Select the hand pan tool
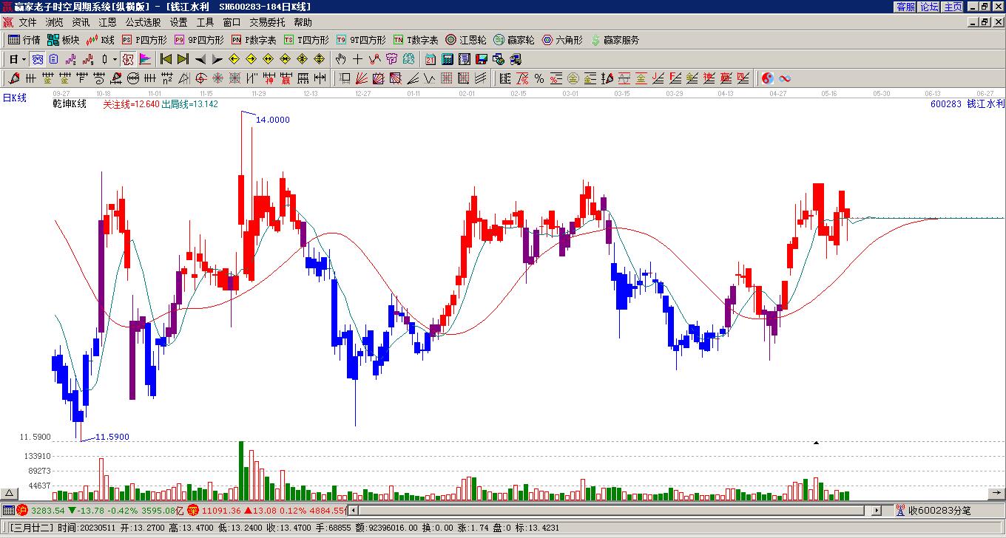The image size is (1006, 538). point(340,59)
